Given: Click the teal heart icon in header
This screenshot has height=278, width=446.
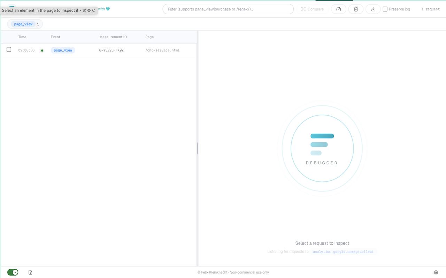Looking at the screenshot, I should 108,9.
